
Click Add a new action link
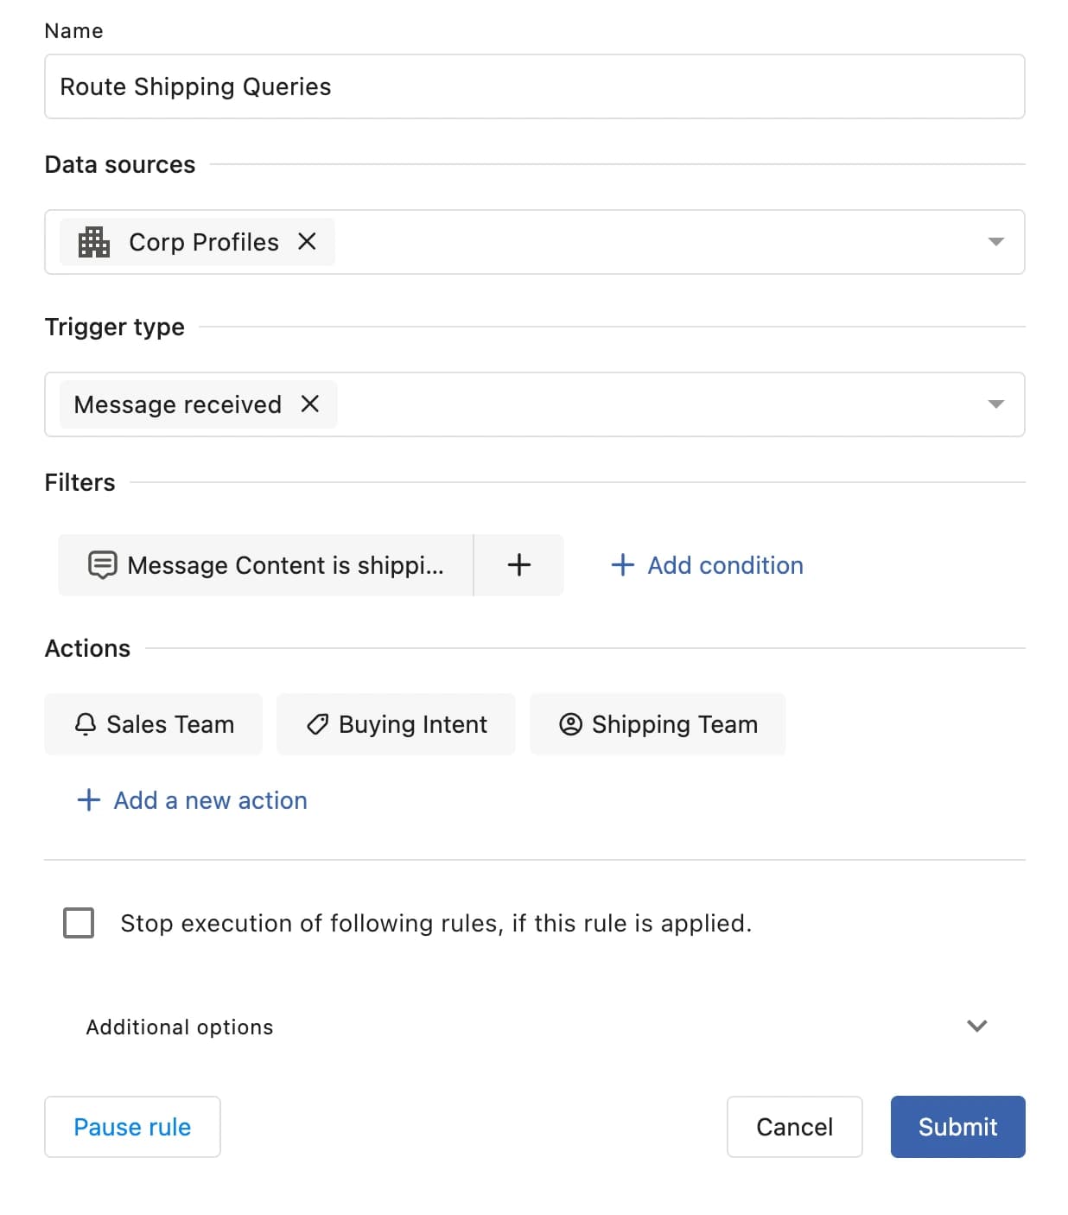click(x=193, y=800)
